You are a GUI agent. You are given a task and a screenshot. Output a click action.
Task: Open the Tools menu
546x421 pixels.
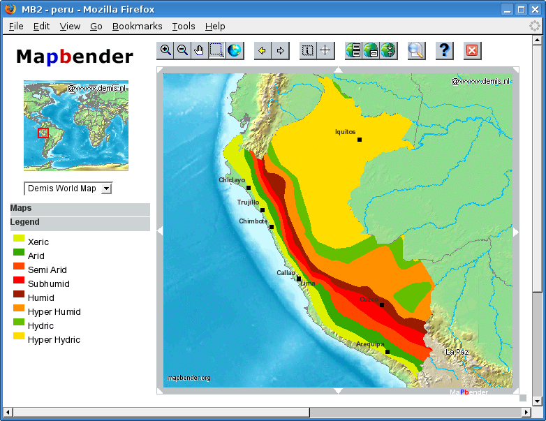[x=184, y=26]
